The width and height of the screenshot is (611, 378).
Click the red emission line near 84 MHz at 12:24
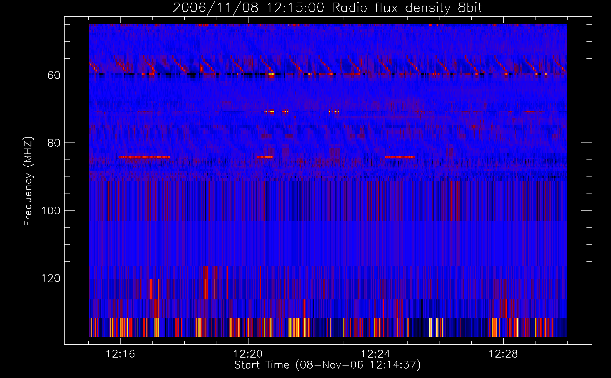click(x=400, y=156)
